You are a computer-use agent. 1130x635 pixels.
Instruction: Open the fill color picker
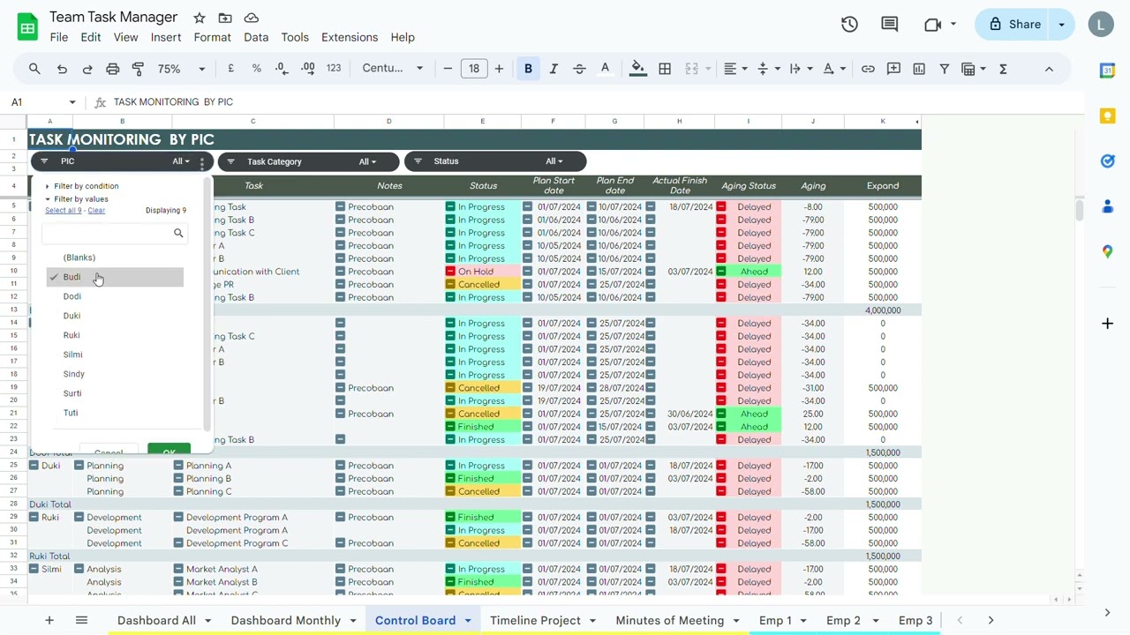tap(638, 69)
